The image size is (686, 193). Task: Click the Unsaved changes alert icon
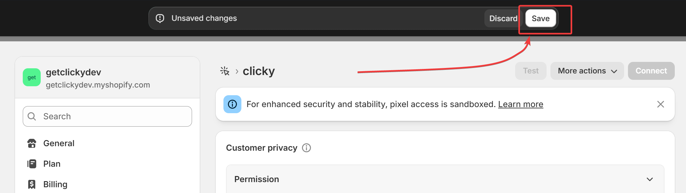[x=160, y=18]
